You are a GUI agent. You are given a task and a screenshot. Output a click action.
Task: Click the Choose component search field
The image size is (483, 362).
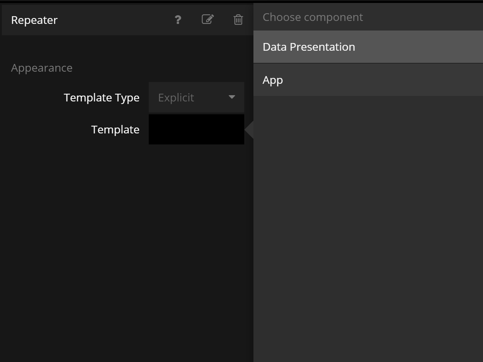[x=368, y=17]
